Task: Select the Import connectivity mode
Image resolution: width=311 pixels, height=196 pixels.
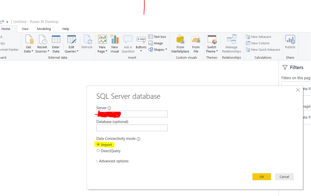Action: (x=99, y=145)
